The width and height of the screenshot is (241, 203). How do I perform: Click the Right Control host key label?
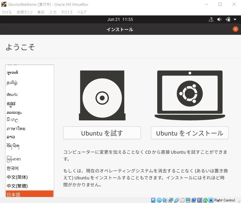tap(225, 200)
